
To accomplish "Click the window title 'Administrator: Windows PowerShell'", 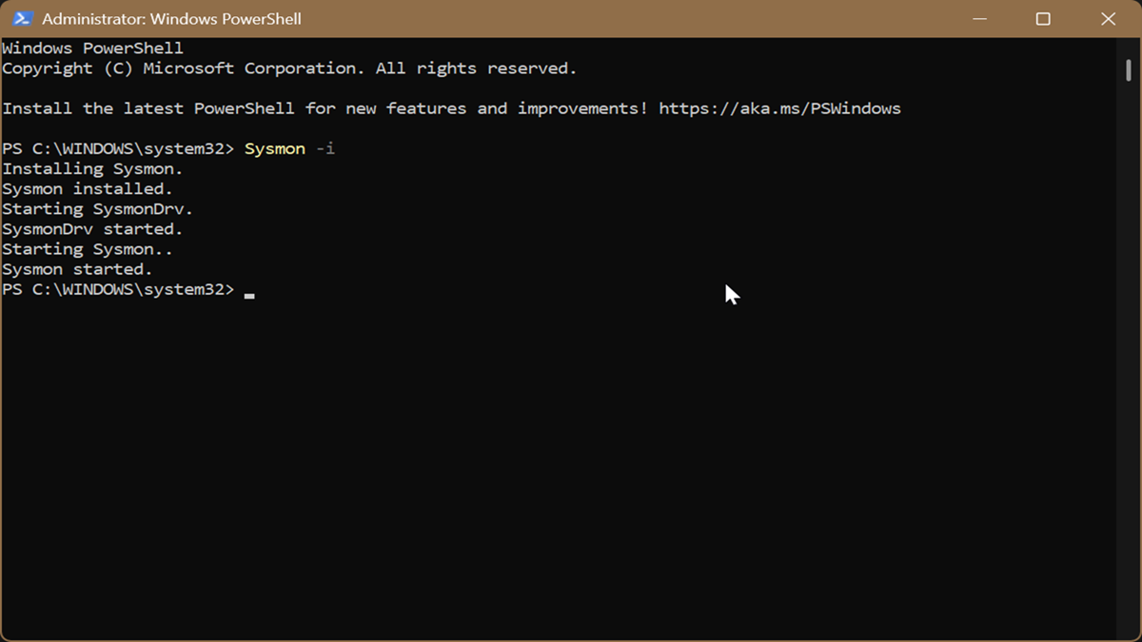I will pyautogui.click(x=171, y=19).
